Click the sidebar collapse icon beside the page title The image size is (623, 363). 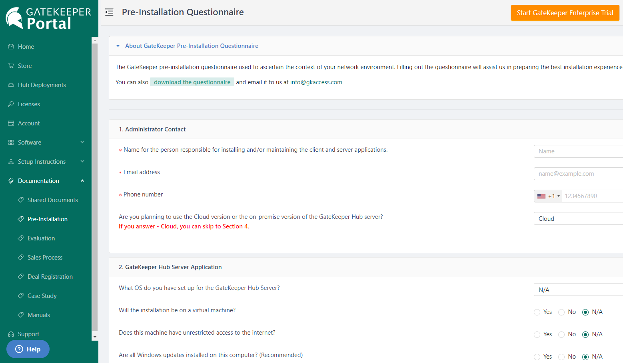pos(109,12)
